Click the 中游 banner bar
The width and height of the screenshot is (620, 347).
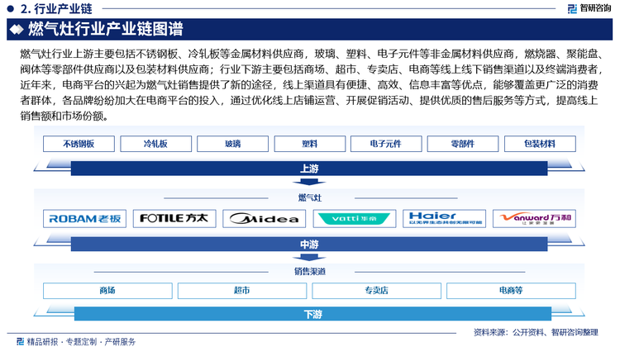click(x=309, y=245)
